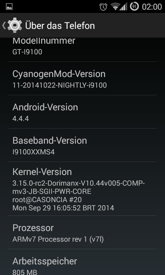This screenshot has height=275, width=165.
Task: Tap the settings gear icon
Action: (15, 25)
